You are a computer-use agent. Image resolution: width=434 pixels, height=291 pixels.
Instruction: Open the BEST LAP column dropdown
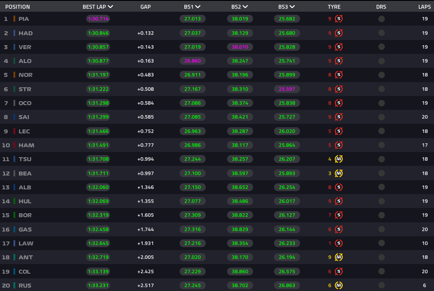pos(110,7)
